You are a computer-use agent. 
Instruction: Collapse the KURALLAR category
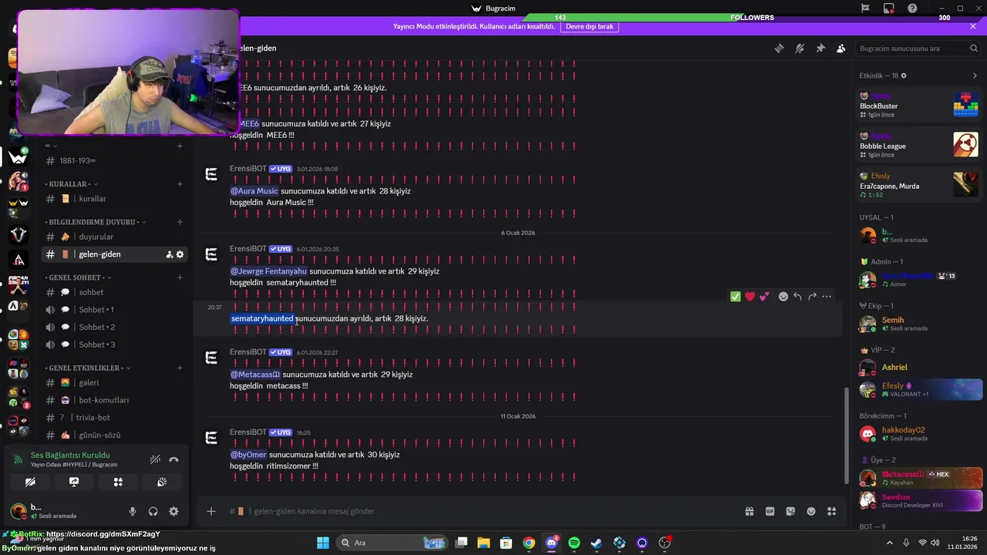(70, 184)
